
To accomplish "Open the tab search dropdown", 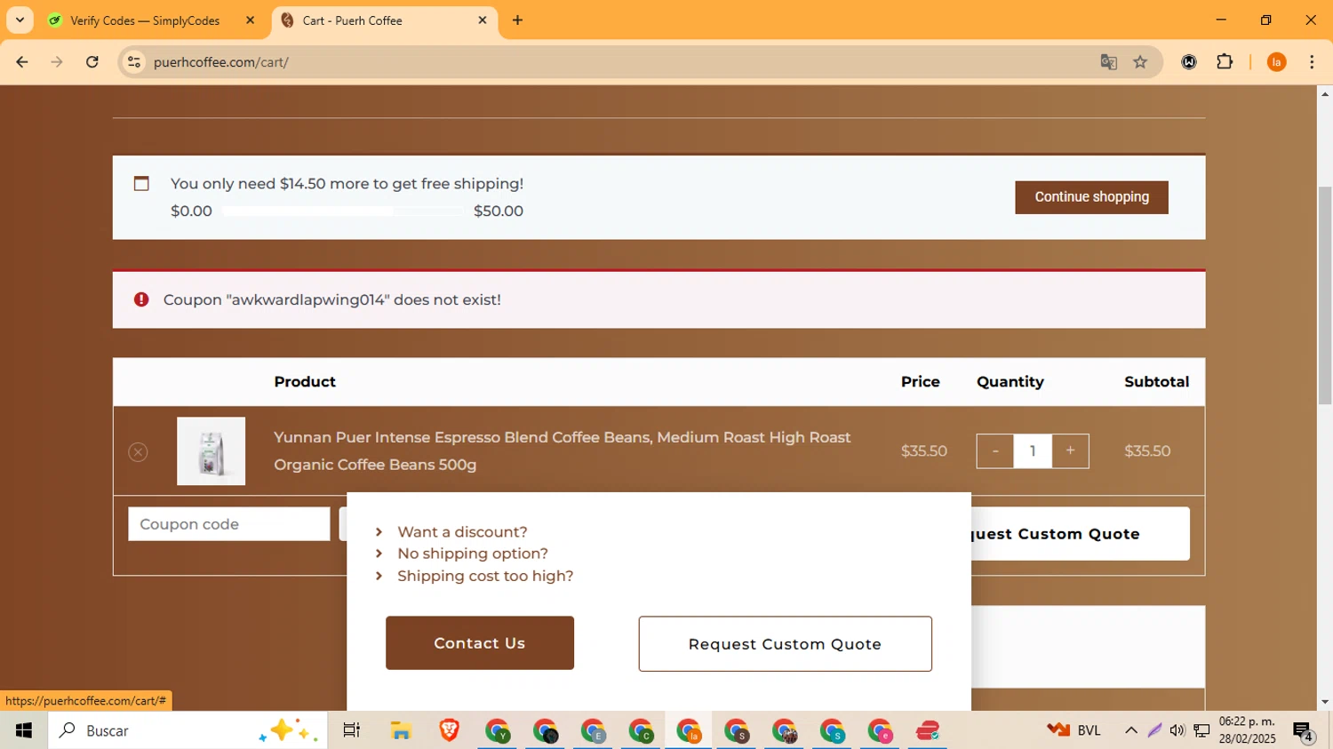I will [20, 20].
